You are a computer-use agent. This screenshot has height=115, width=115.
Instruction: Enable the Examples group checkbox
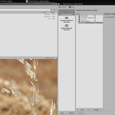click(95, 19)
